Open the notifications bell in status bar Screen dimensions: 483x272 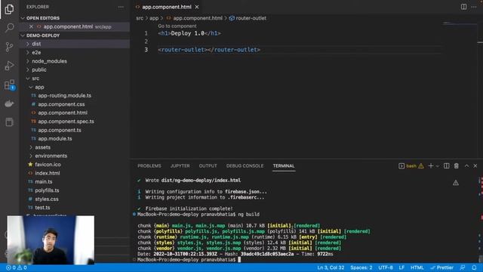[x=474, y=267]
